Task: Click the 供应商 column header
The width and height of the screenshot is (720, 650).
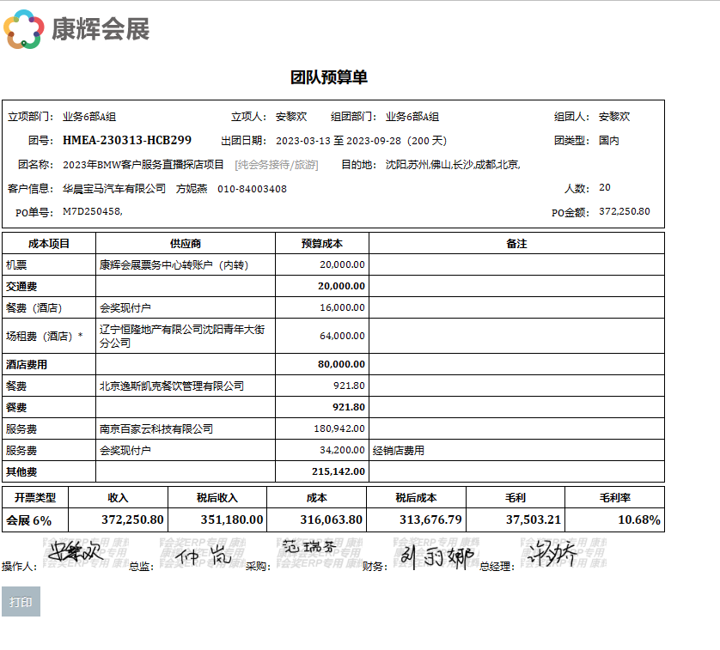Action: coord(185,244)
